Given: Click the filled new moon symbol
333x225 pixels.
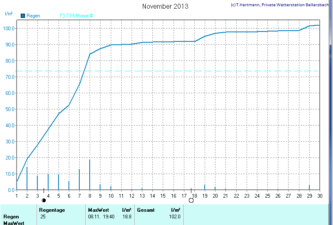Looking at the screenshot, I should (44, 200).
